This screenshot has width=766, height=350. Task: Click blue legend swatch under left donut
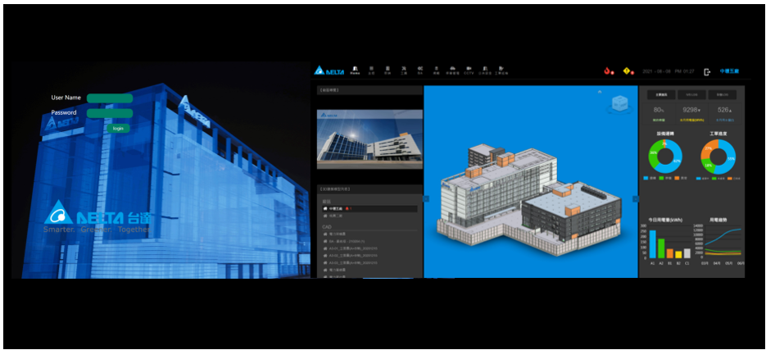coord(646,178)
